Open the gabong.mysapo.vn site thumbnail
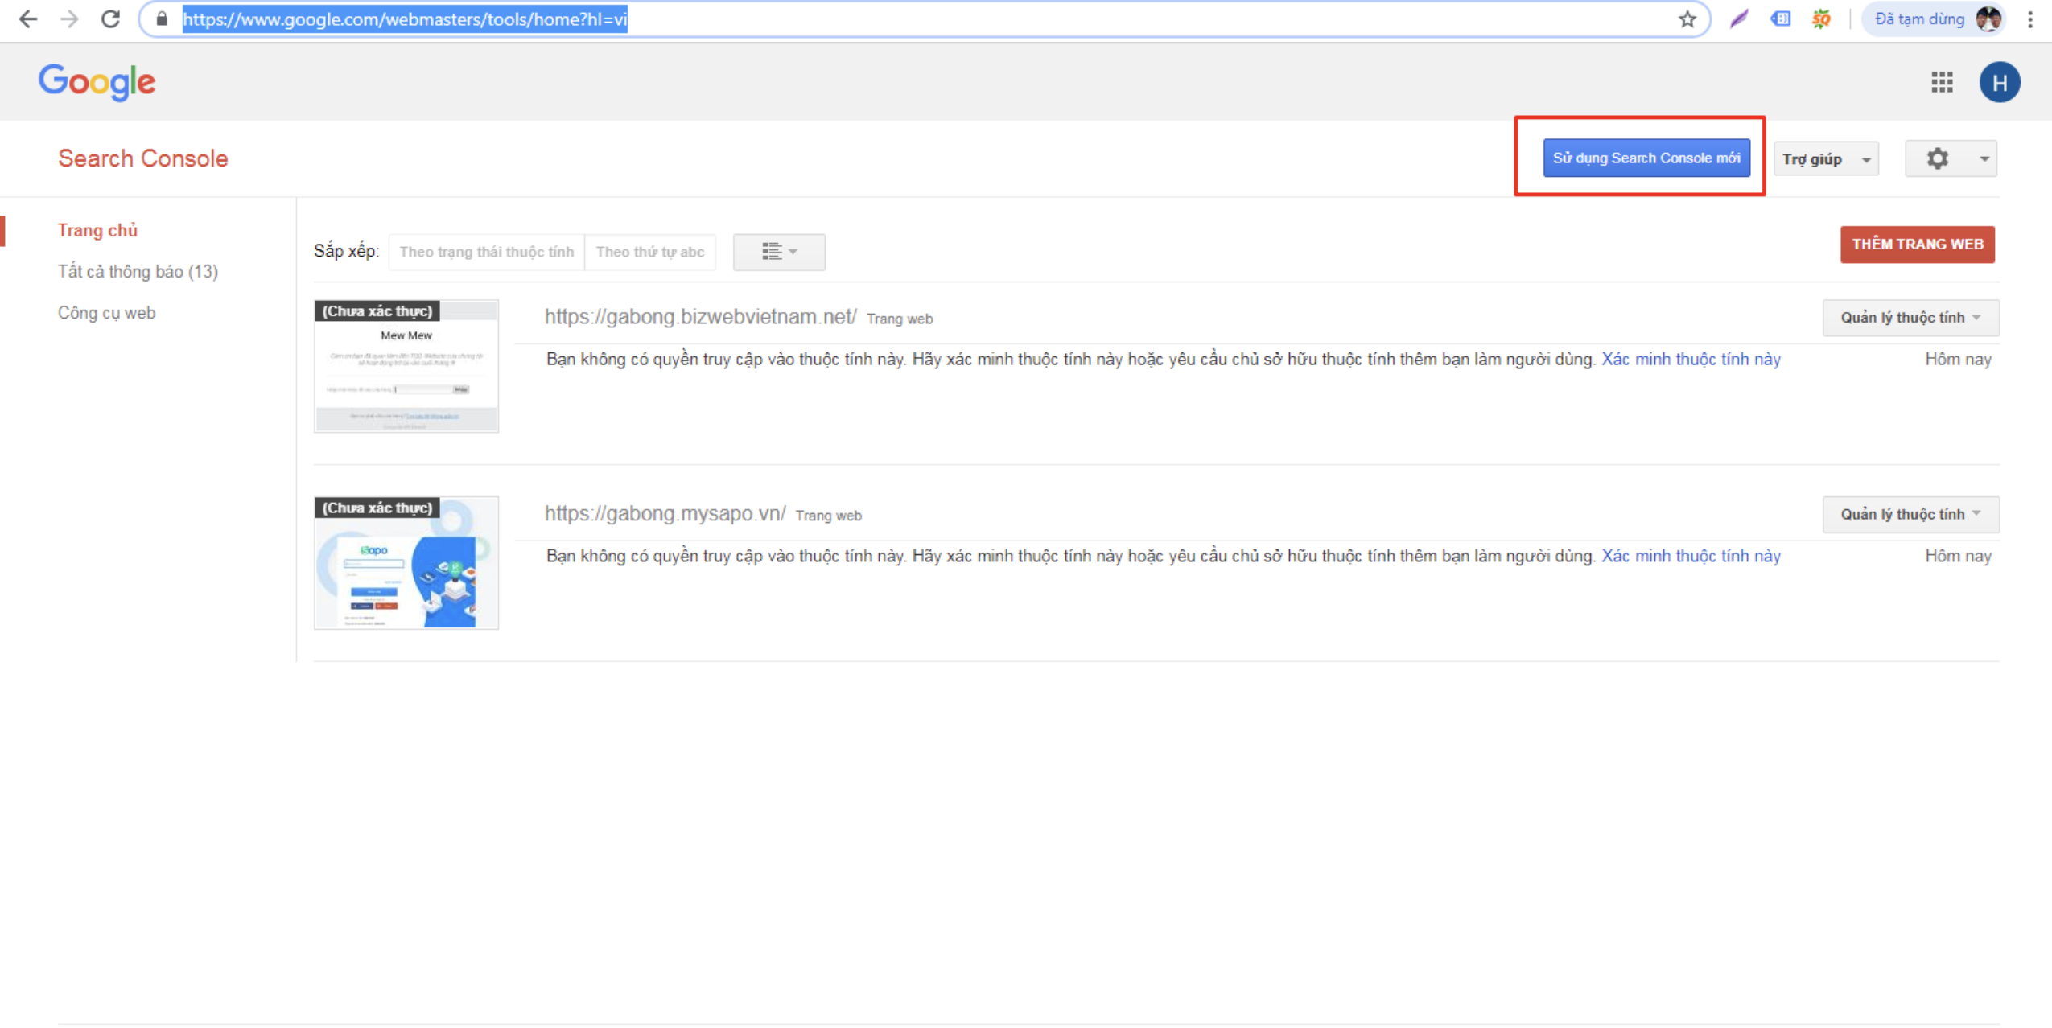Screen dimensions: 2052x1028 click(406, 563)
